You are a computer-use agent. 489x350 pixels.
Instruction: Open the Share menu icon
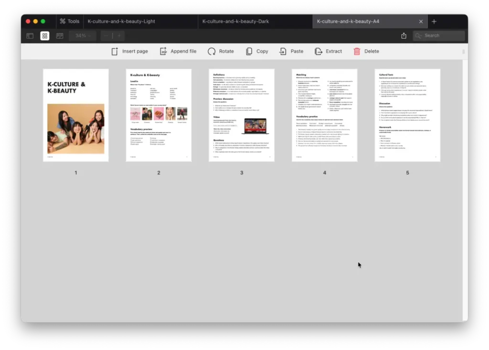coord(404,36)
